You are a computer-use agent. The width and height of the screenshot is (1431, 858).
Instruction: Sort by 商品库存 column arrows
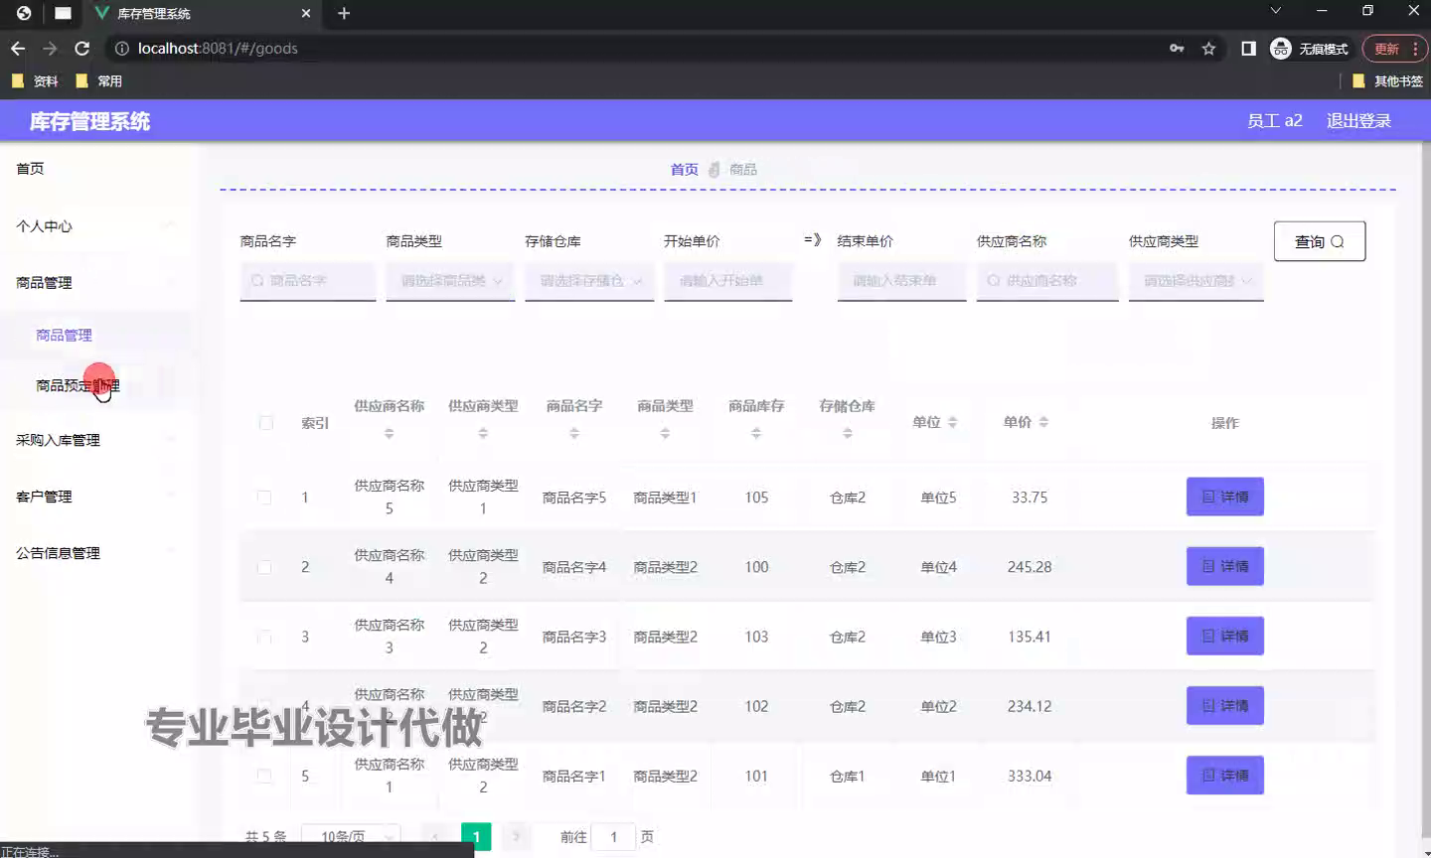click(756, 433)
